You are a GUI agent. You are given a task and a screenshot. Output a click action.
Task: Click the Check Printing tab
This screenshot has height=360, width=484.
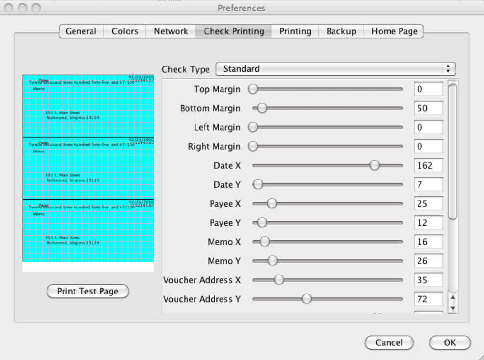(x=233, y=31)
